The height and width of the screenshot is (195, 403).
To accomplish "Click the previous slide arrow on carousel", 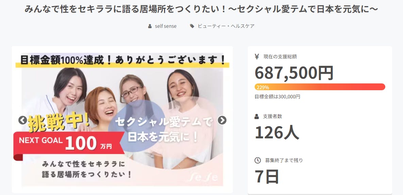I will 22,120.
